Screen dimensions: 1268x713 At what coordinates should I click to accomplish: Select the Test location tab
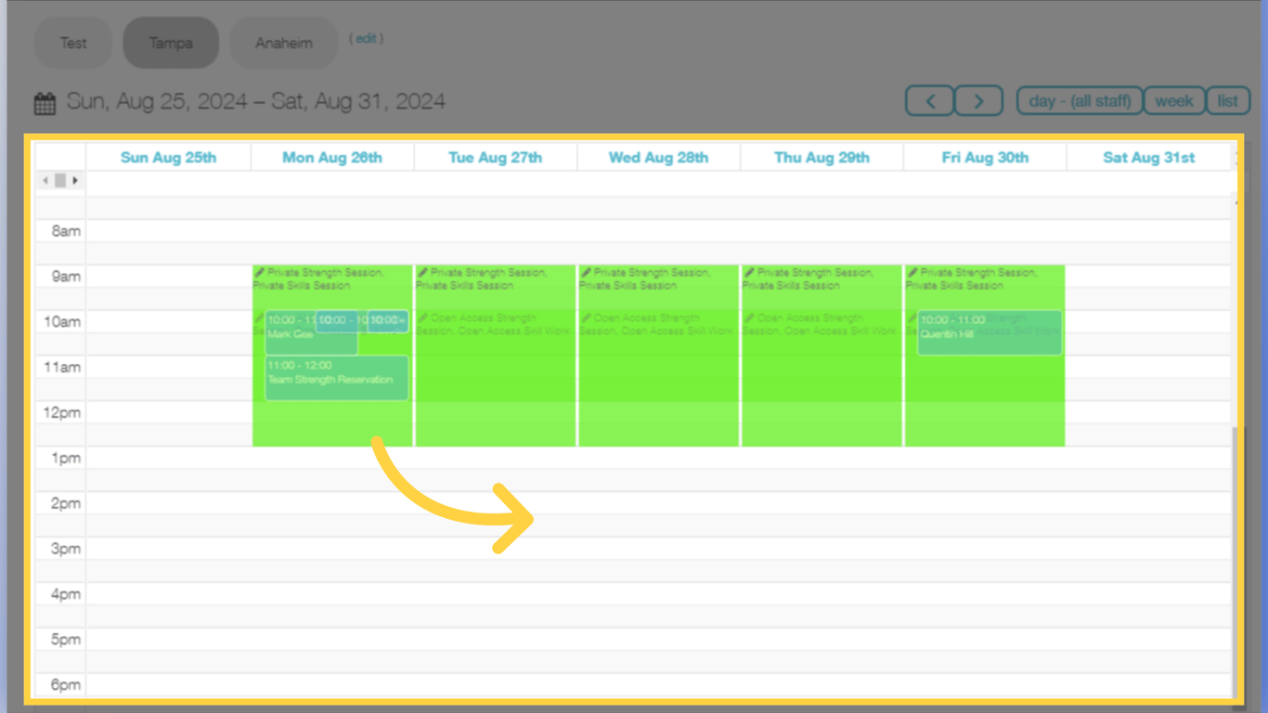(x=72, y=43)
